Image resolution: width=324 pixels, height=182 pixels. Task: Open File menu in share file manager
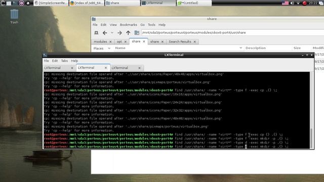[95, 25]
